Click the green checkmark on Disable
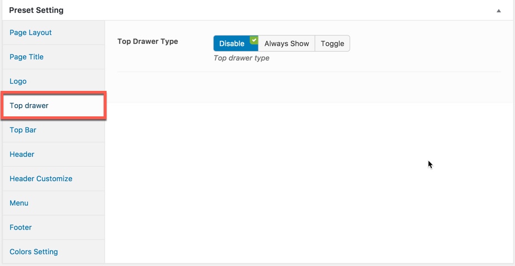Viewport: 515px width, 266px height. coord(254,40)
